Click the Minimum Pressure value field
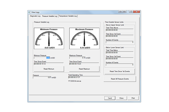Viewport: 169px width, 112px height. pos(42,58)
